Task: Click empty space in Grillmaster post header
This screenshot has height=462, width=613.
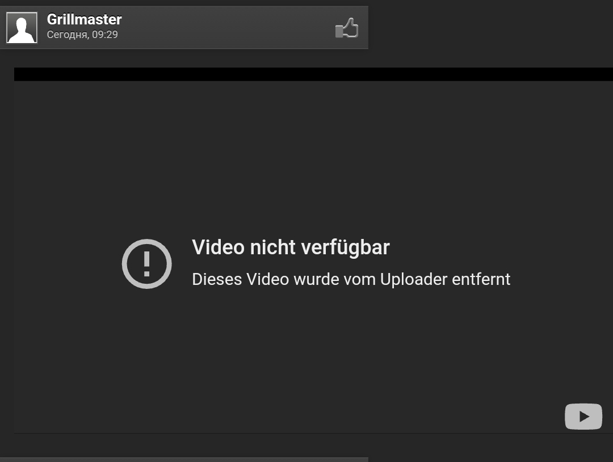Action: [x=226, y=27]
